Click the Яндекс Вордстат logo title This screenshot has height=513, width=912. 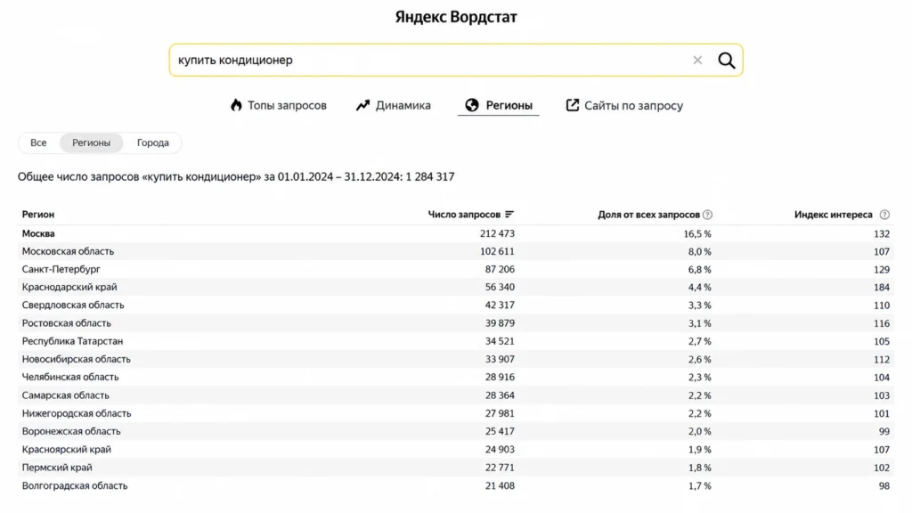point(456,17)
